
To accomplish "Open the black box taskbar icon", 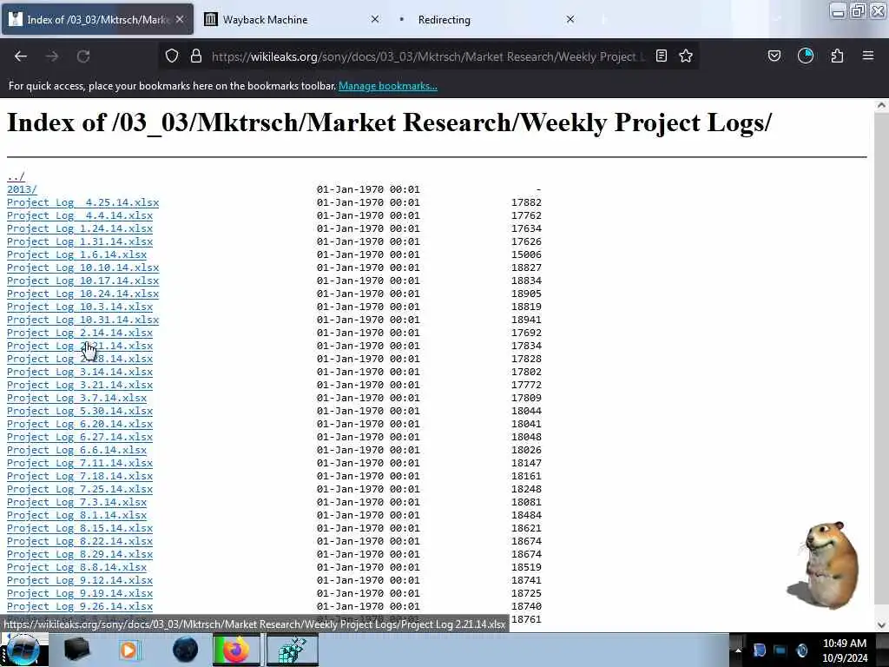I will [76, 650].
